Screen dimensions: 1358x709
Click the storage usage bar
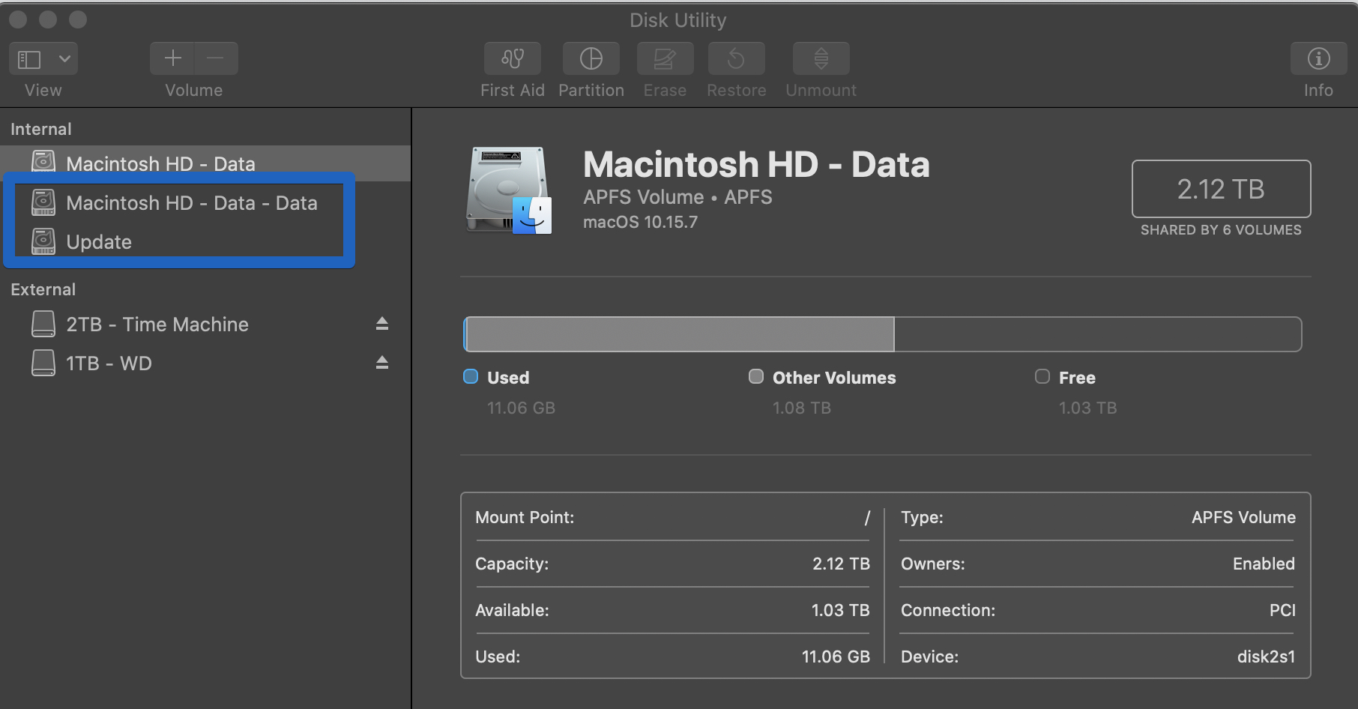(x=882, y=334)
